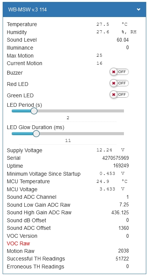The image size is (147, 276).
Task: Click the Sound Level value 60.04
Action: (122, 40)
